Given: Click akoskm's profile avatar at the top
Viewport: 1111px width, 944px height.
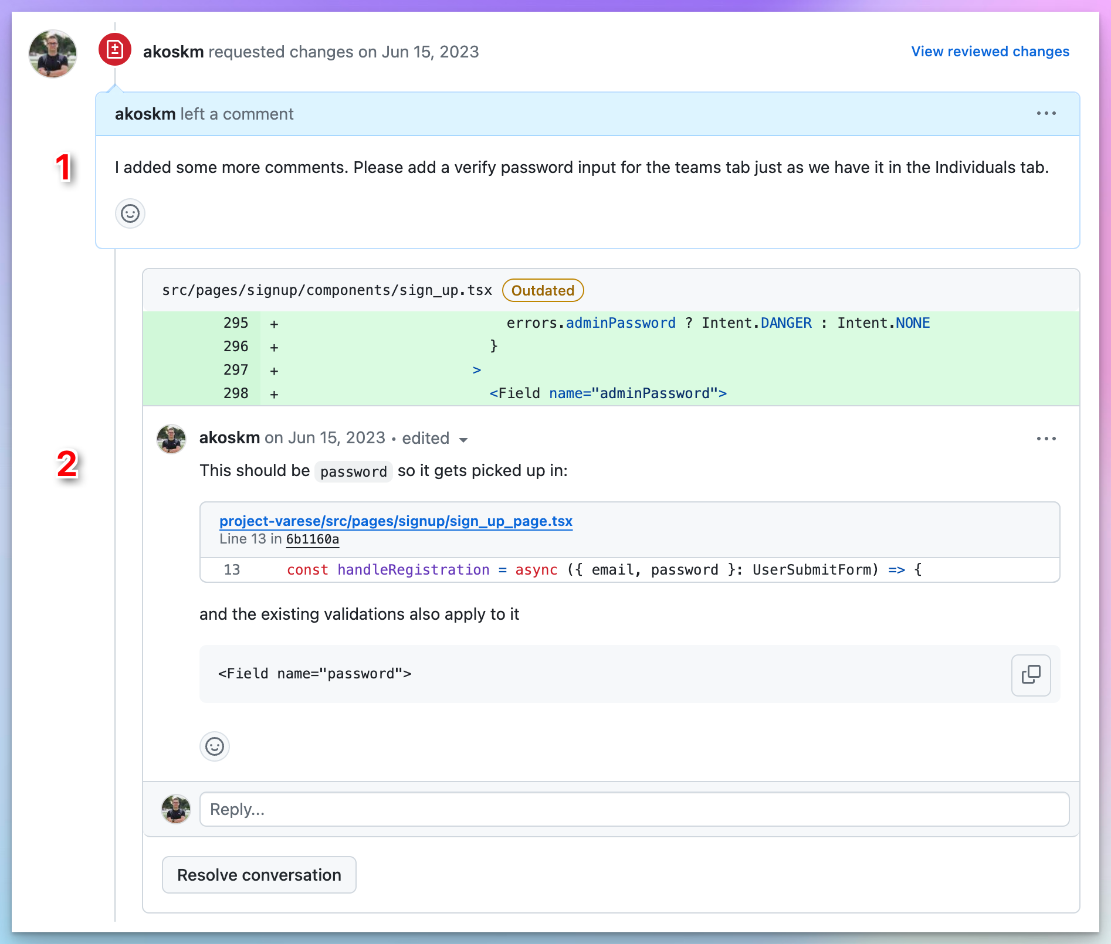Looking at the screenshot, I should point(52,53).
